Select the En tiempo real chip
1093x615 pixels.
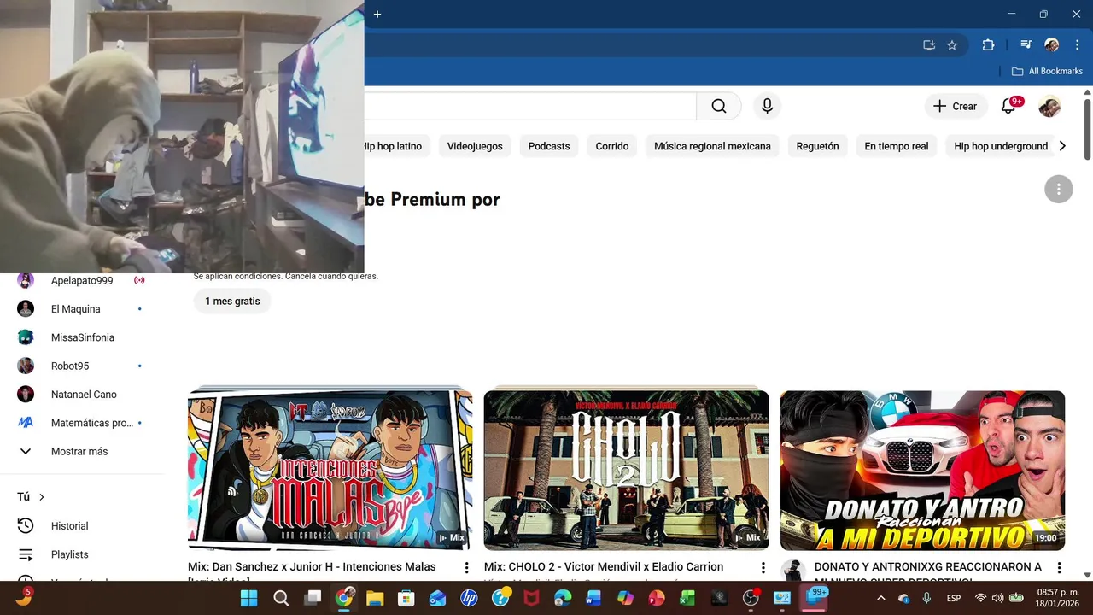[897, 146]
